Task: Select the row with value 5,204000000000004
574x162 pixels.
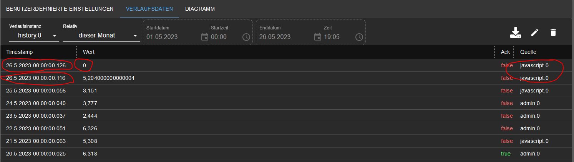Action: pyautogui.click(x=287, y=78)
